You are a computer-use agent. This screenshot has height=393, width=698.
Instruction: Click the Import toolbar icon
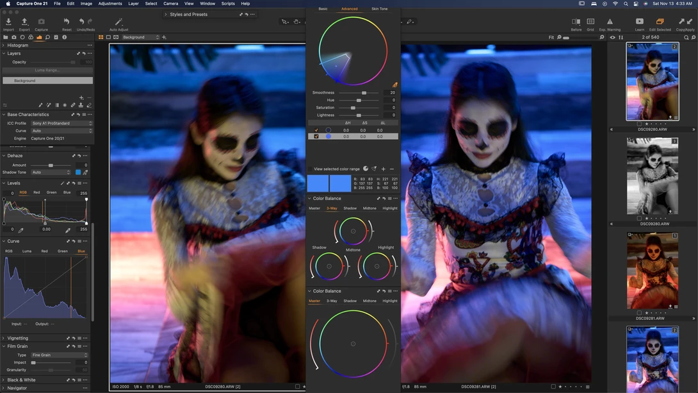tap(8, 21)
